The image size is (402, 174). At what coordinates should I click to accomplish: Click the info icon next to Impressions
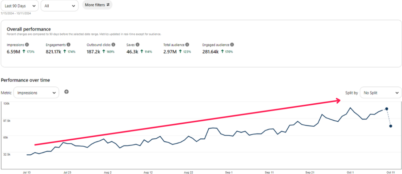(x=27, y=45)
